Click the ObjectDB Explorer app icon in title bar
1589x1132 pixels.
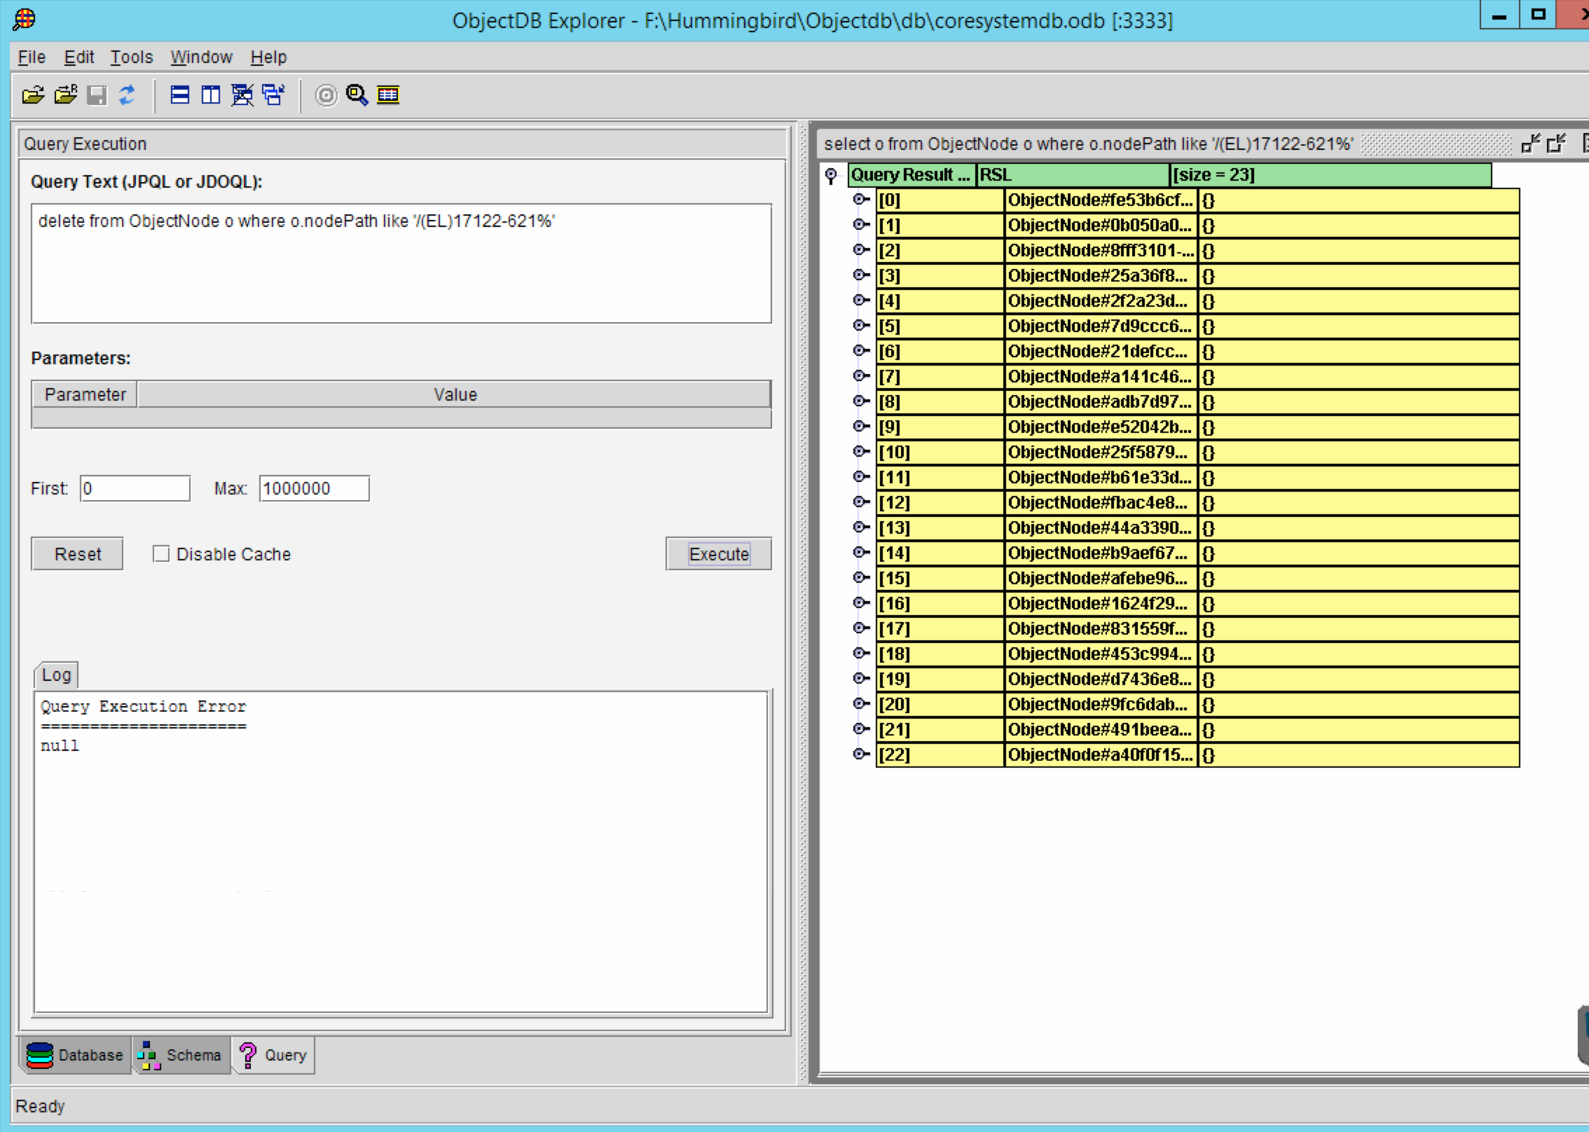pyautogui.click(x=25, y=19)
